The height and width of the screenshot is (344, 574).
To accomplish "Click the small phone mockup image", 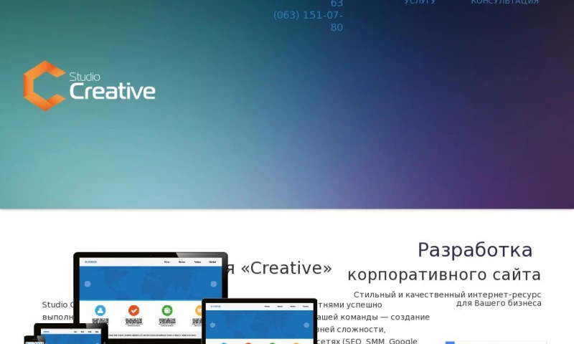I will click(34, 340).
